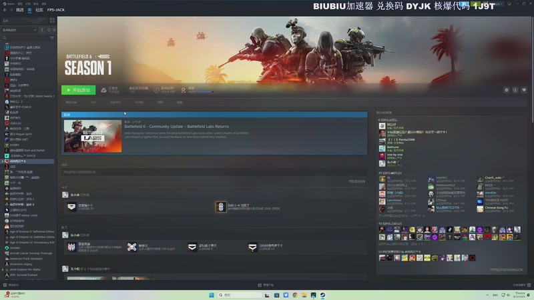Click the favorite heart icon
The width and height of the screenshot is (534, 300).
tap(524, 90)
